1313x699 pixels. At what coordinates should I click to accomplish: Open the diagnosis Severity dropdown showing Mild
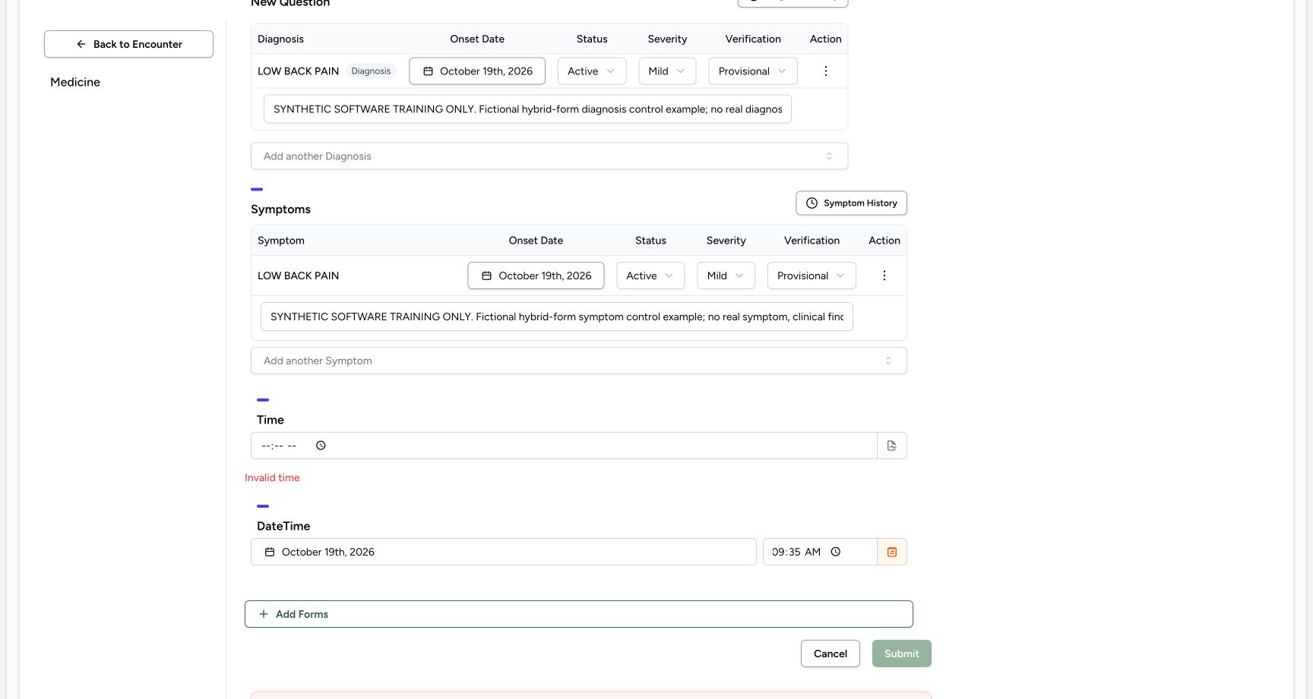tap(667, 71)
